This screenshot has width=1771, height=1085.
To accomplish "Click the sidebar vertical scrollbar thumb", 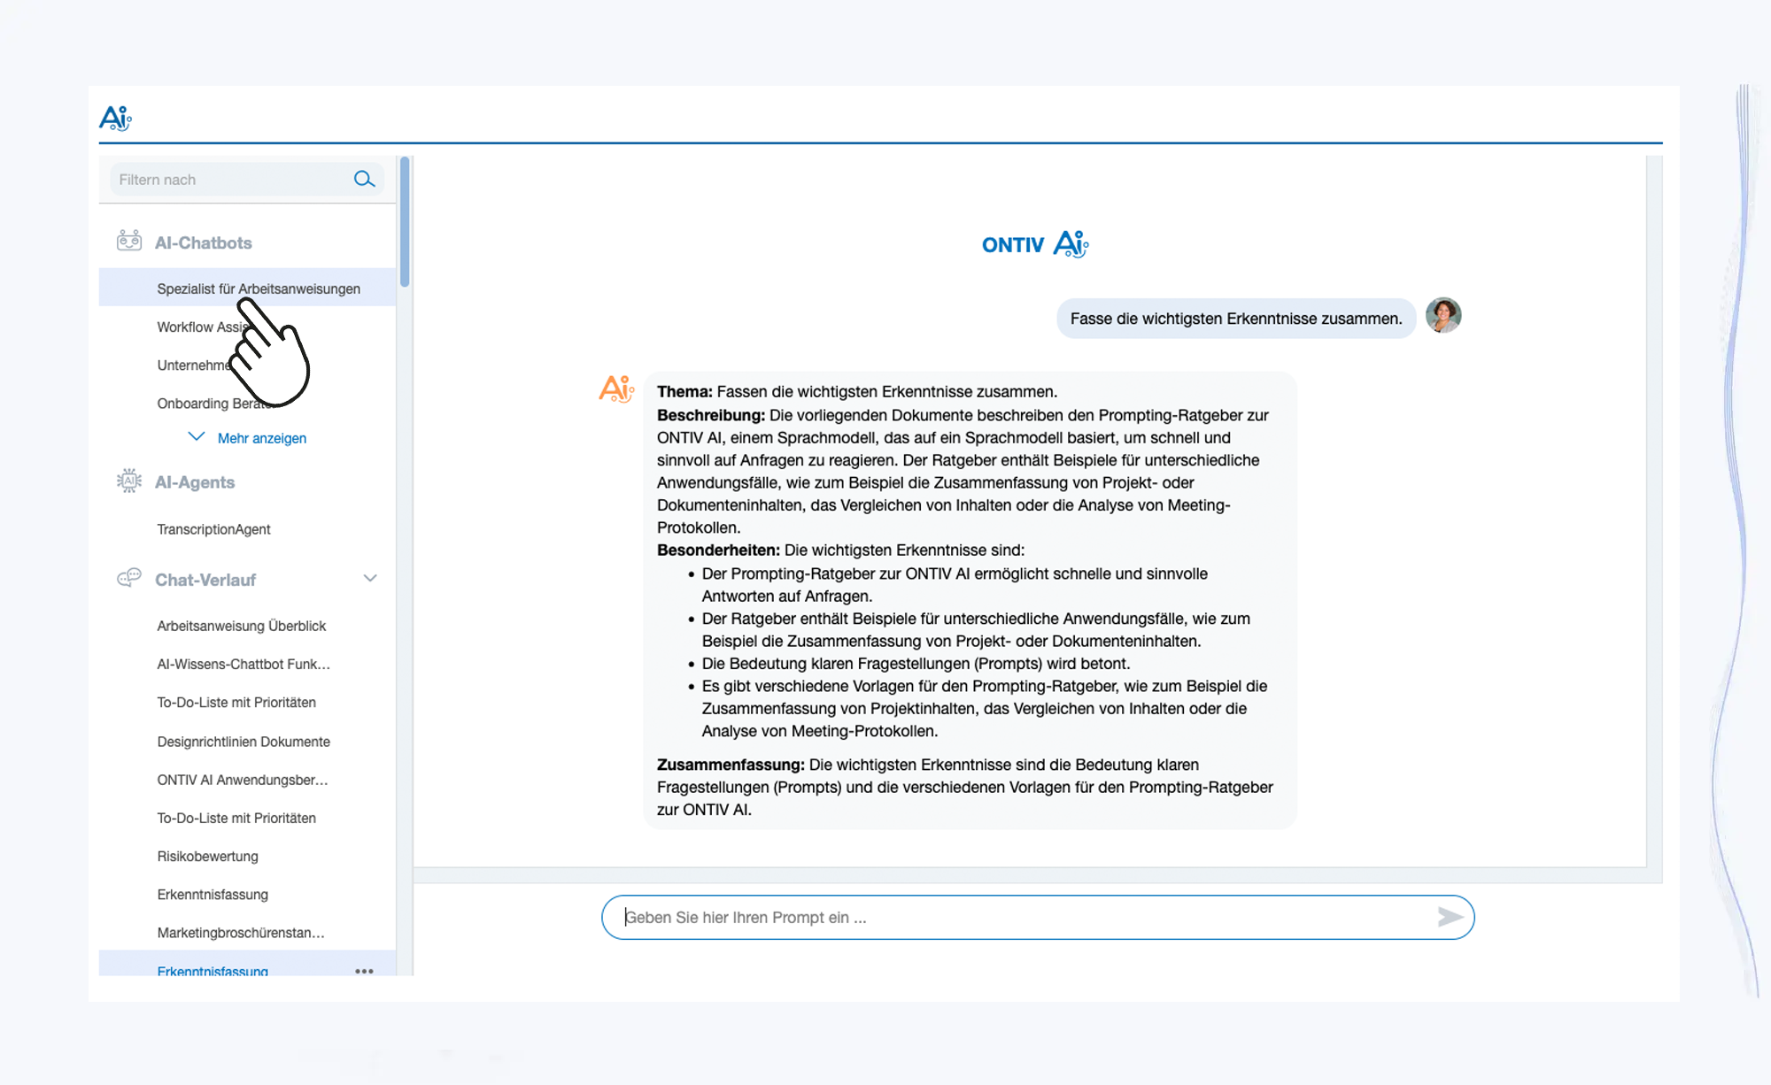I will point(405,221).
